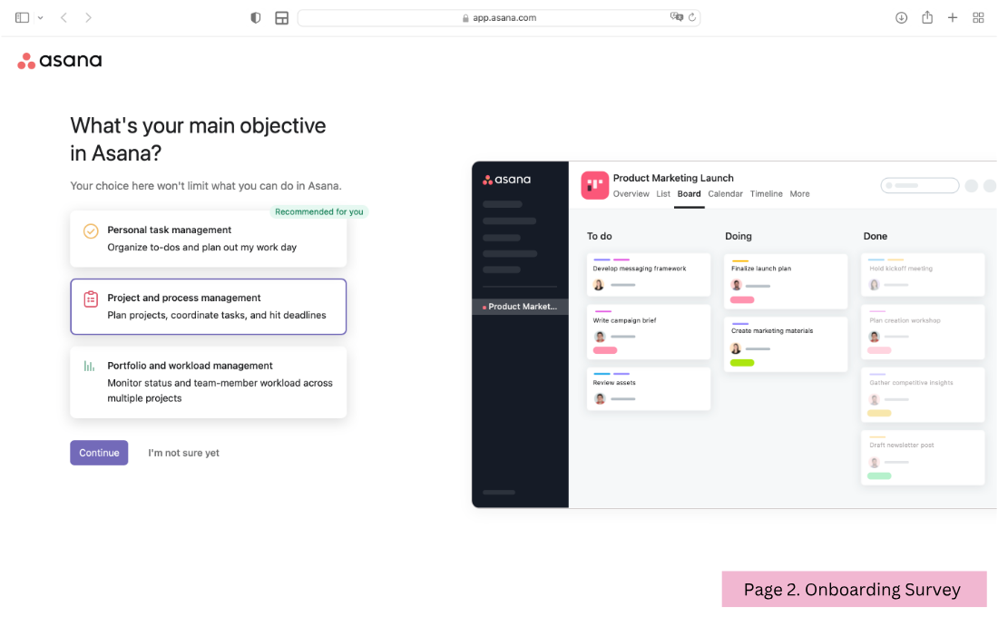Click the search field in preview header
The image size is (998, 617).
920,185
